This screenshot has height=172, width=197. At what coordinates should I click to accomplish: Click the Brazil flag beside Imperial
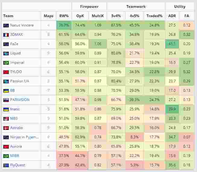pos(6,63)
